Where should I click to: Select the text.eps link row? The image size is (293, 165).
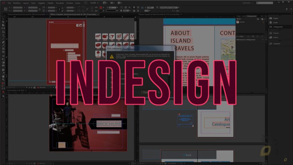coord(250,22)
